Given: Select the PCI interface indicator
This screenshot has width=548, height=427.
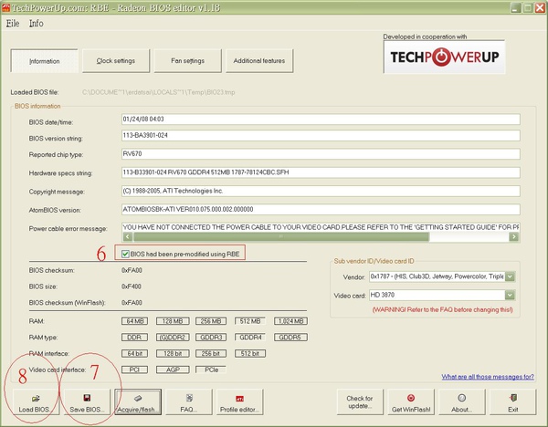Looking at the screenshot, I should 134,370.
